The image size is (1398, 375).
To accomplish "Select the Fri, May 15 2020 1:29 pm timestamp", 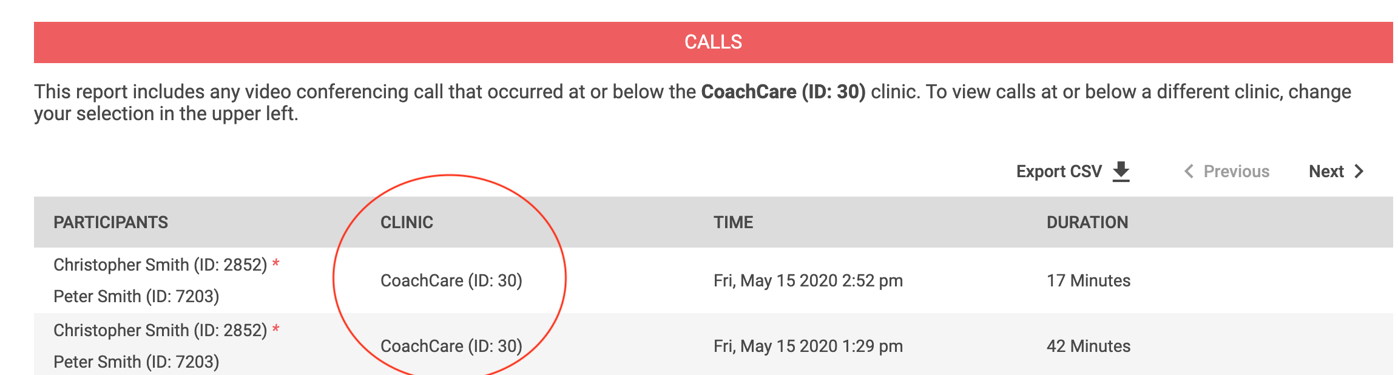I will pos(807,345).
